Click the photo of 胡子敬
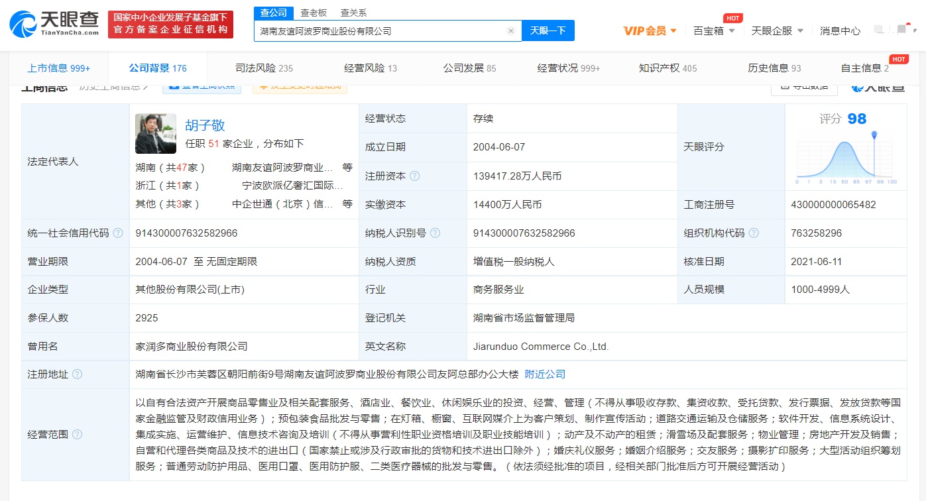The height and width of the screenshot is (501, 926). tap(156, 134)
